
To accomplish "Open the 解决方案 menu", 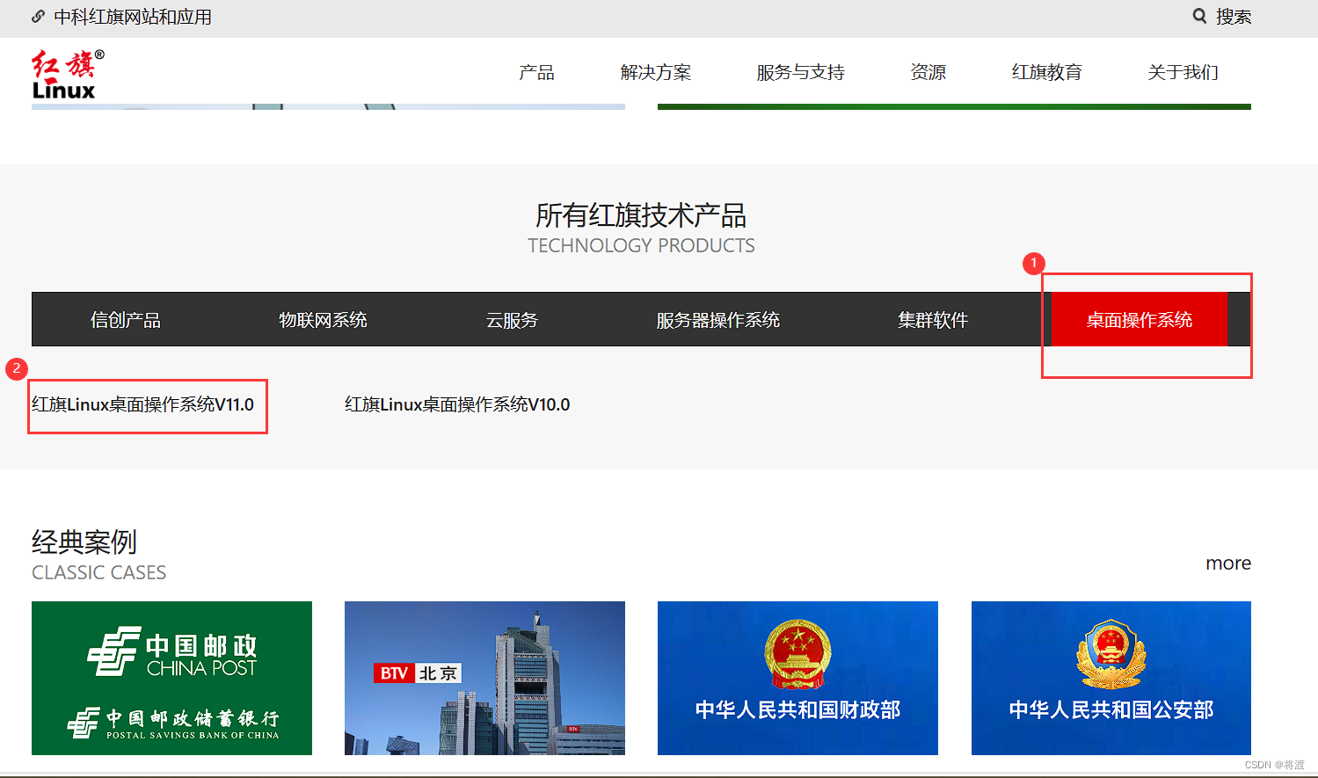I will [x=656, y=72].
